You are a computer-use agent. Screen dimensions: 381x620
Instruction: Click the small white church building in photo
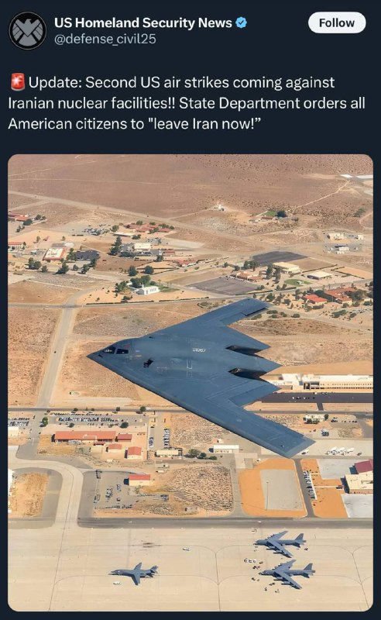pyautogui.click(x=147, y=290)
